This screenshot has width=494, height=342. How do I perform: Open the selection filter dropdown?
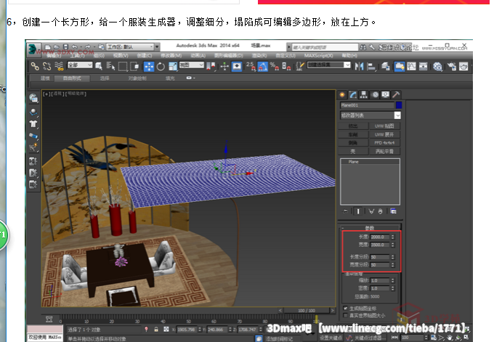80,65
